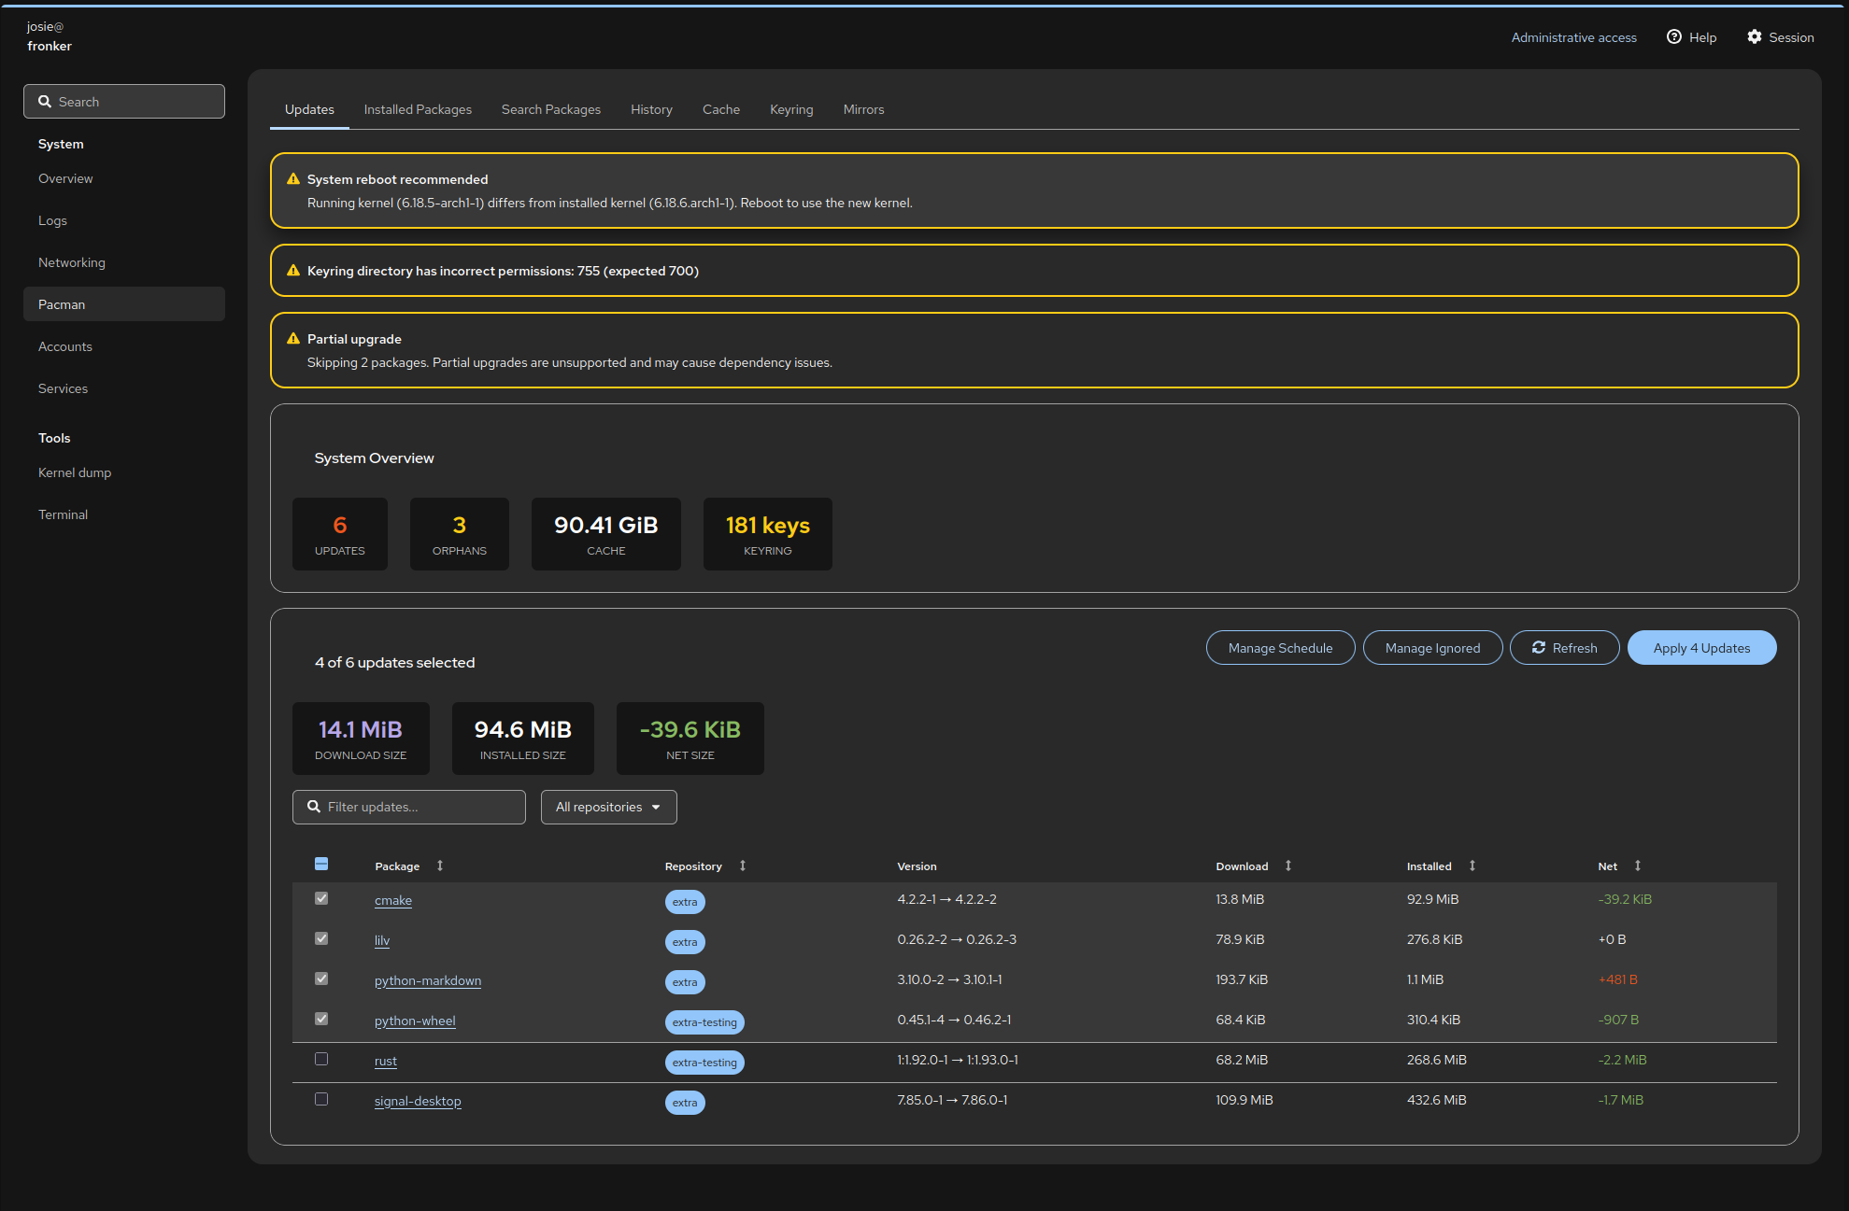Open the python-markdown package link
The height and width of the screenshot is (1211, 1849).
point(427,981)
